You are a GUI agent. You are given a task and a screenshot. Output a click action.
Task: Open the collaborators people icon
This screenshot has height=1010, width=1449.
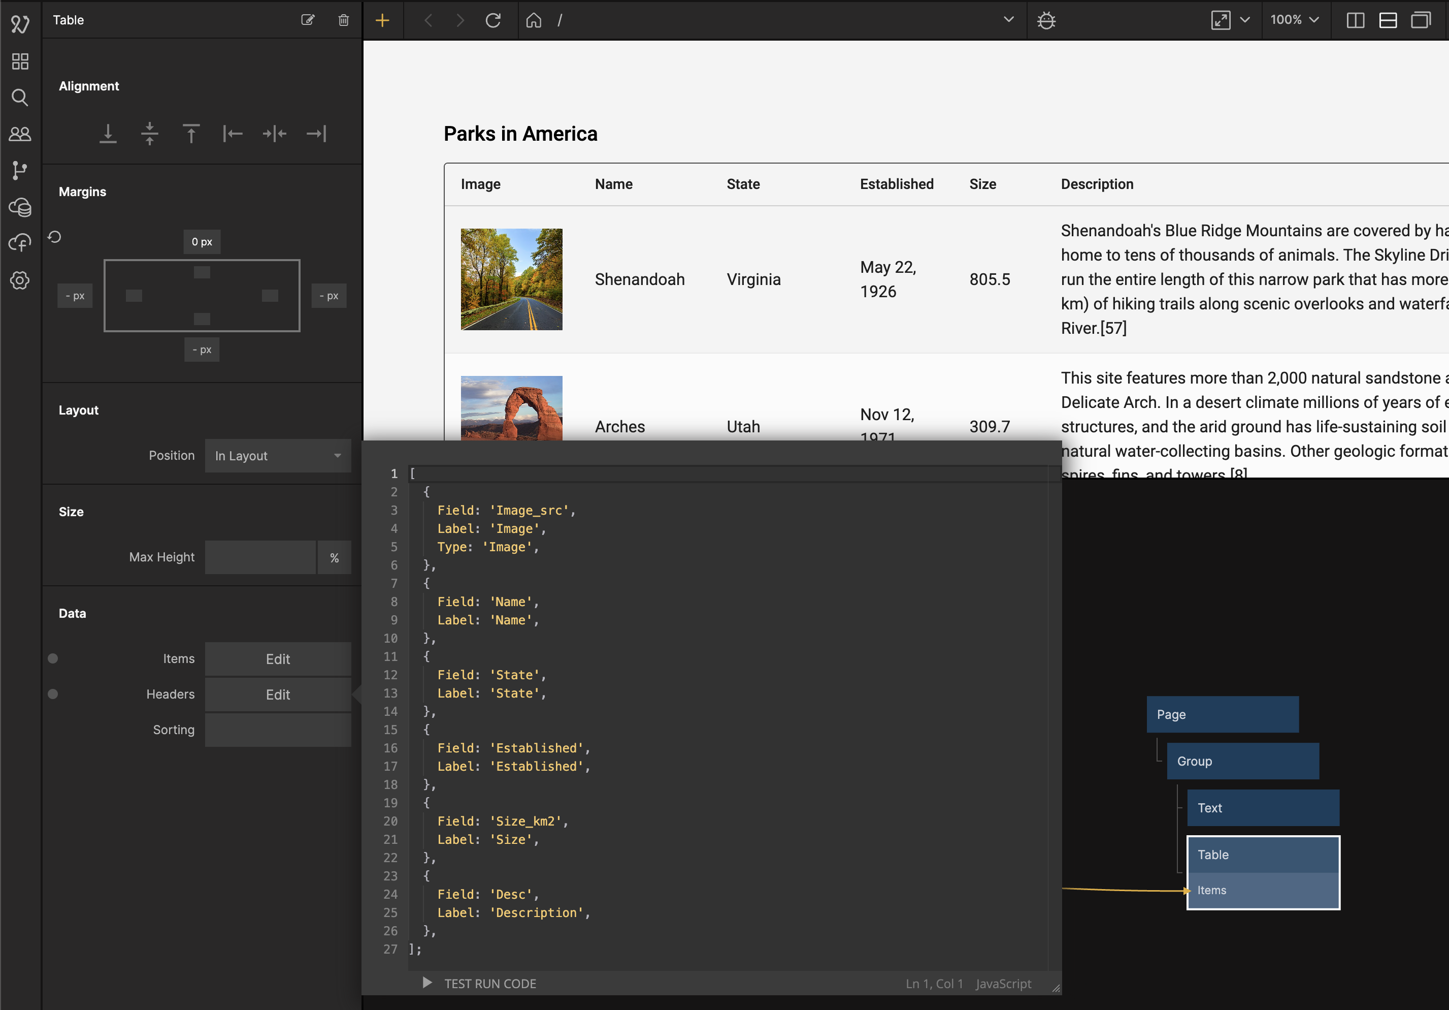(x=20, y=134)
